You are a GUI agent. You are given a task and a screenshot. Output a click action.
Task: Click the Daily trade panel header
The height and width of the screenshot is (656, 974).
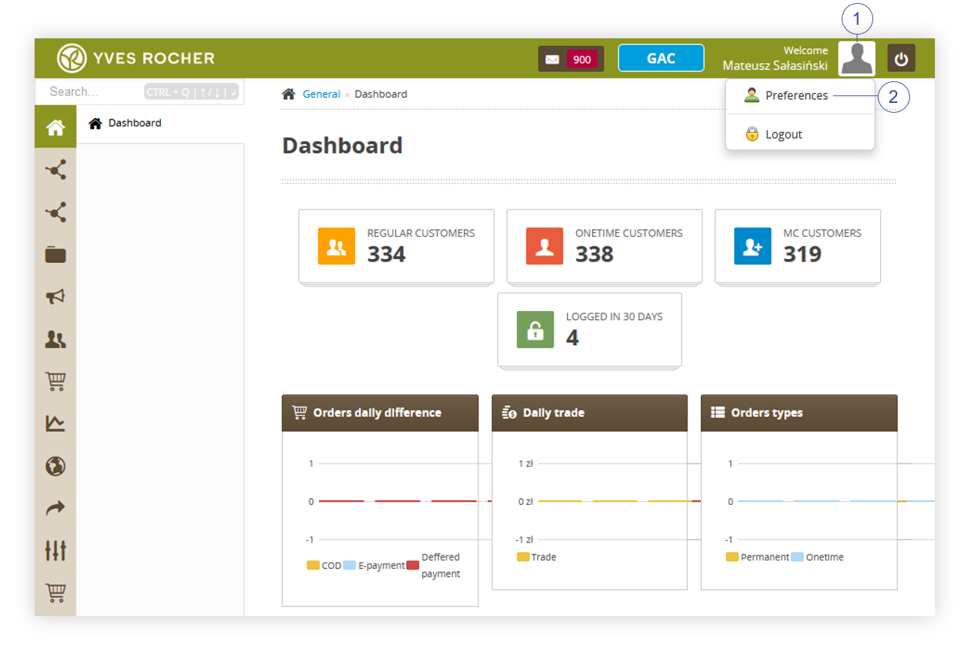pos(590,413)
